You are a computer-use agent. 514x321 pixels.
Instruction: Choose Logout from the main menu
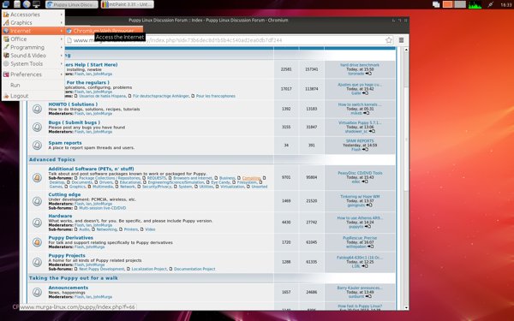tap(33, 96)
